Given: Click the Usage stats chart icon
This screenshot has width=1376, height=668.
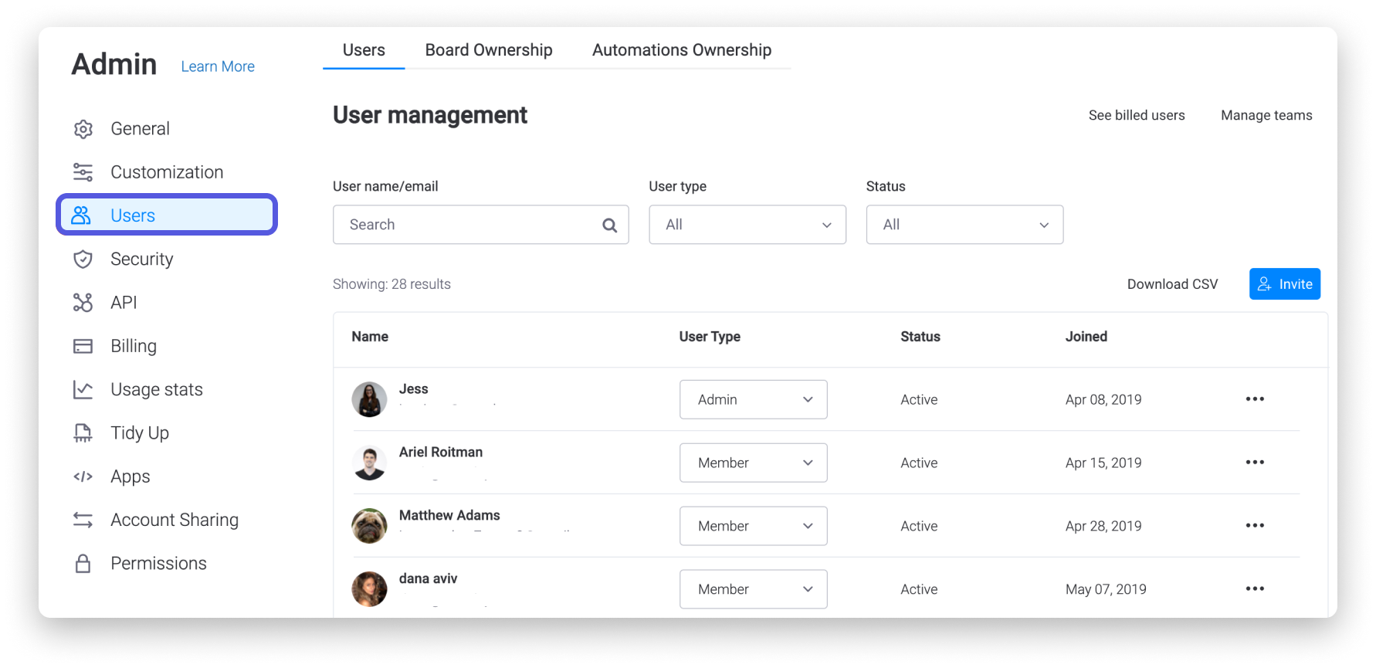Looking at the screenshot, I should [x=83, y=390].
